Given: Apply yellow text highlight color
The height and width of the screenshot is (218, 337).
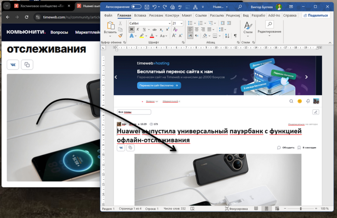Looking at the screenshot, I should coord(142,36).
